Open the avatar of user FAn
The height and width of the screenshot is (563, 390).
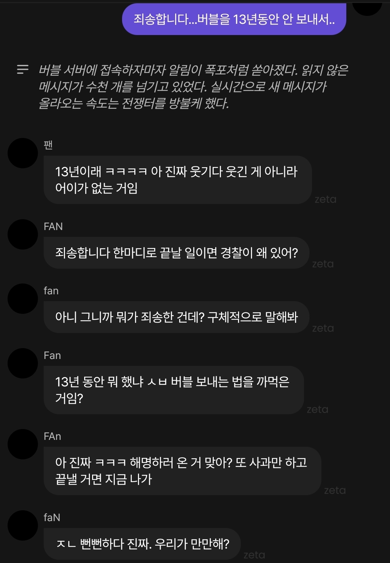tap(23, 444)
